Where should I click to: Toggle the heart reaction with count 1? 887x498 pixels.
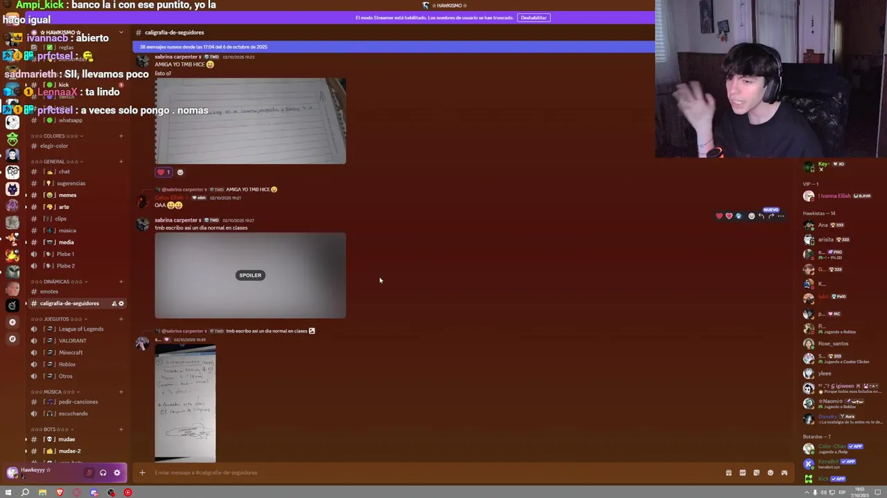[x=164, y=172]
